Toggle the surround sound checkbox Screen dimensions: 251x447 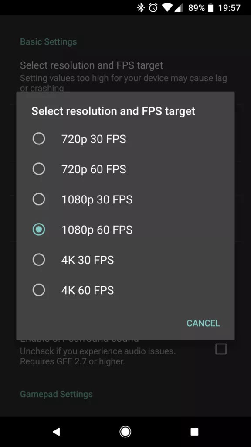[221, 349]
